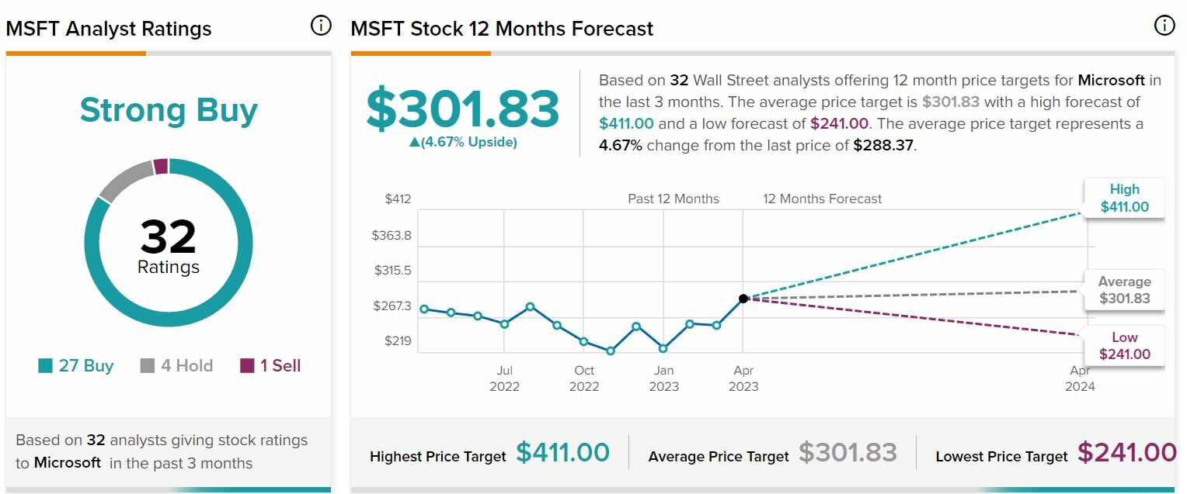Click the Highest Price Target $411.00 value
The width and height of the screenshot is (1187, 494).
tap(562, 452)
